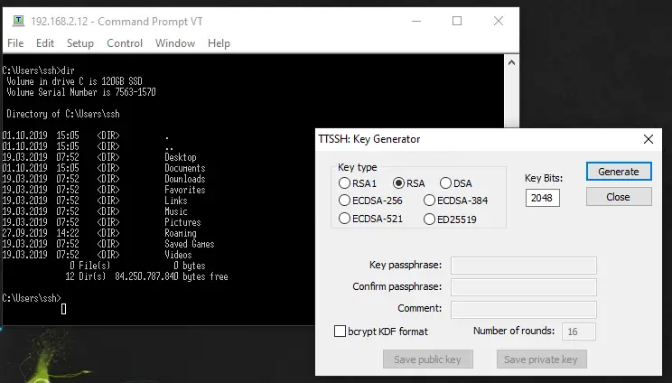Click the Music directory entry in terminal
Image resolution: width=672 pixels, height=383 pixels.
[176, 211]
